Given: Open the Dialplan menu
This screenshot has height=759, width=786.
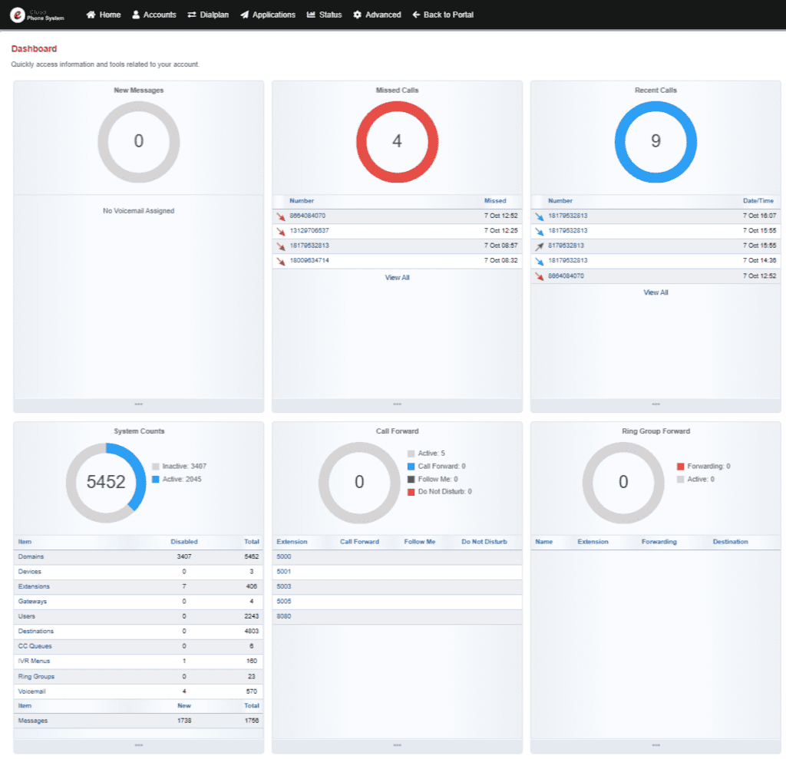Looking at the screenshot, I should point(208,15).
